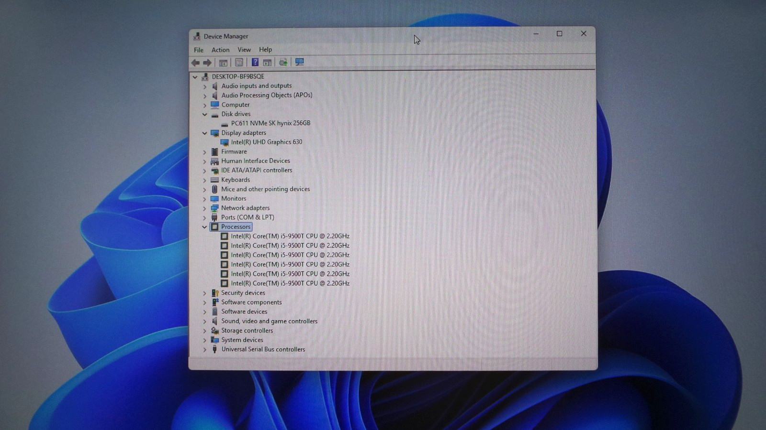Select the 'DESKTOP-BF9BSQE' computer name

tap(238, 76)
